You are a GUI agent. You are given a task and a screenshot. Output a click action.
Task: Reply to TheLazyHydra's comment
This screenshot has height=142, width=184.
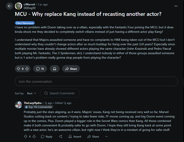coord(47,136)
